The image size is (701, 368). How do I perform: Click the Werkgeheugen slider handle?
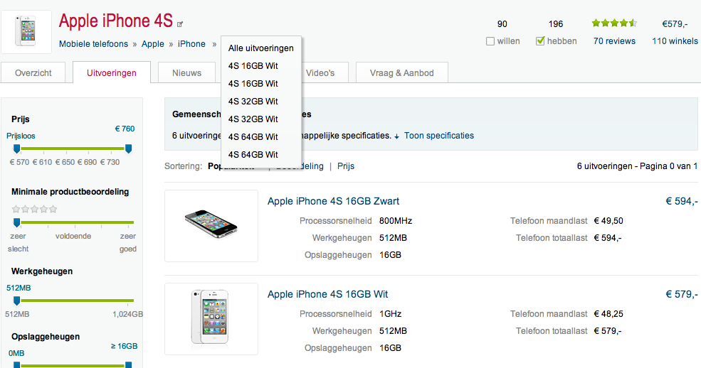tap(16, 301)
